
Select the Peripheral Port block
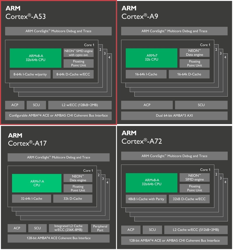pyautogui.click(x=100, y=228)
